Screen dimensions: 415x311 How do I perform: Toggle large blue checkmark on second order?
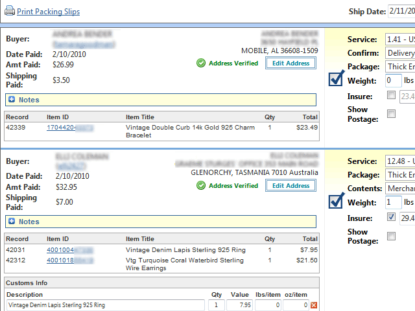pos(336,200)
